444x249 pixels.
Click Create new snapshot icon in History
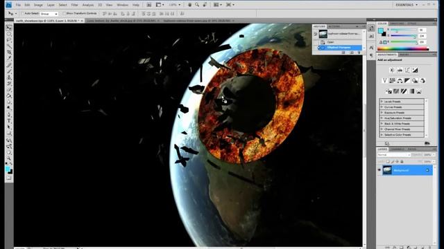pos(352,53)
